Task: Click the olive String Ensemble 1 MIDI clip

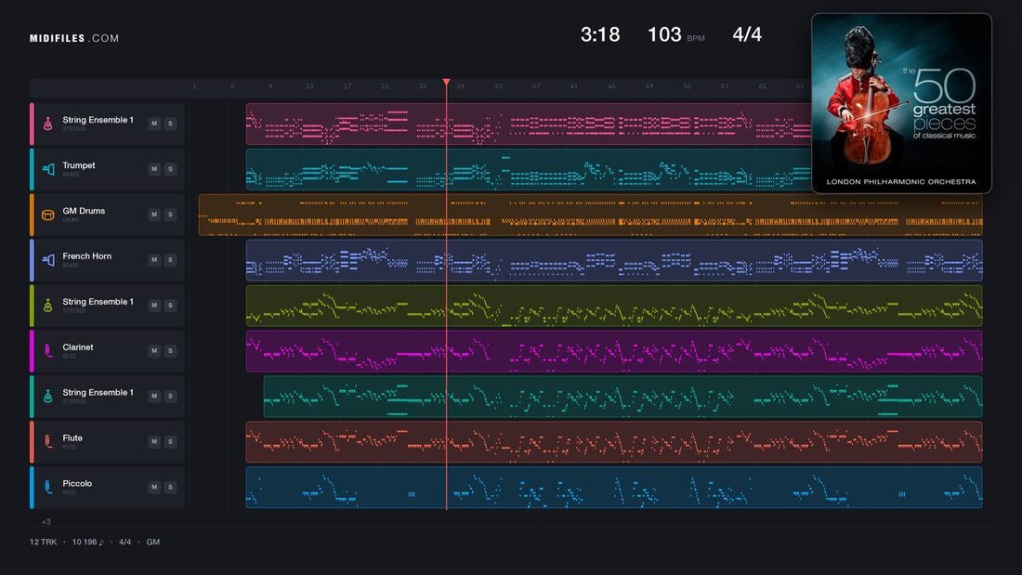Action: [614, 306]
